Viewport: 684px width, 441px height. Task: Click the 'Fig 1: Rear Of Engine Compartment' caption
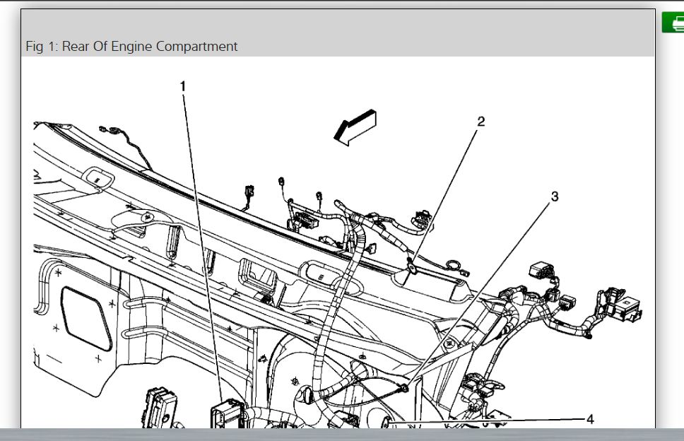[131, 46]
